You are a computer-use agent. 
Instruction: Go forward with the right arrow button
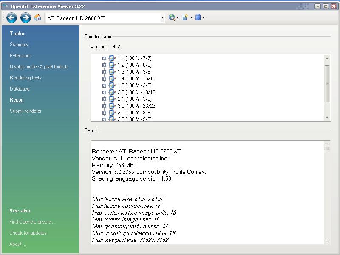click(x=25, y=17)
